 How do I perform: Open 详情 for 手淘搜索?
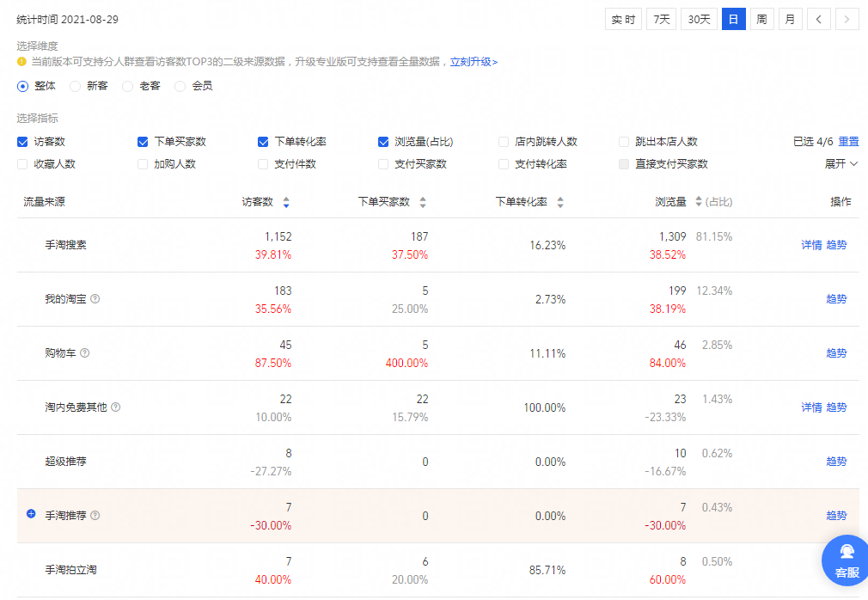pyautogui.click(x=810, y=244)
